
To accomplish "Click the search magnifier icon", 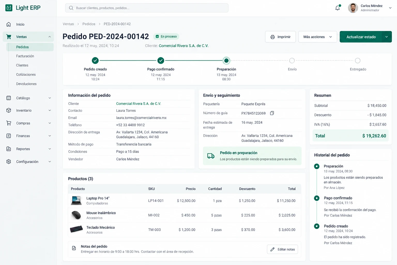I will point(71,8).
